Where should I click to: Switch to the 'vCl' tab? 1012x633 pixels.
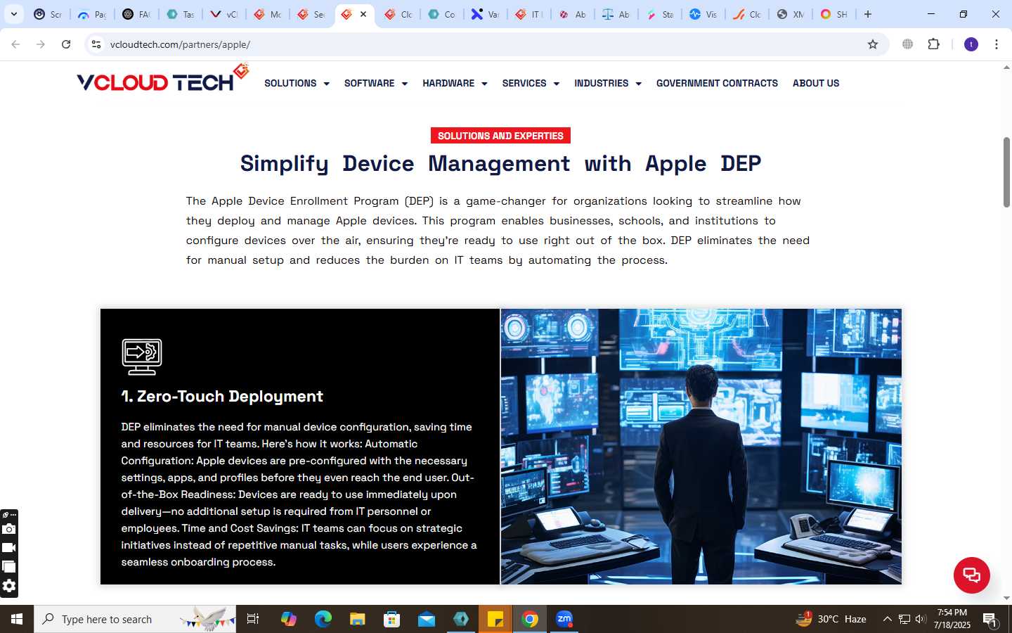[224, 14]
